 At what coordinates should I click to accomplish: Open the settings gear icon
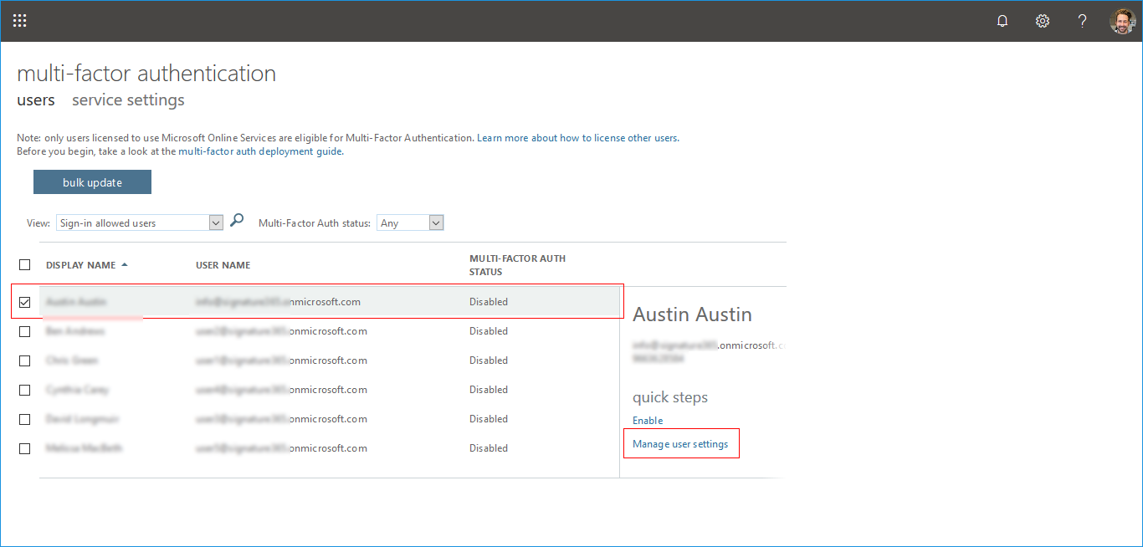[1043, 21]
